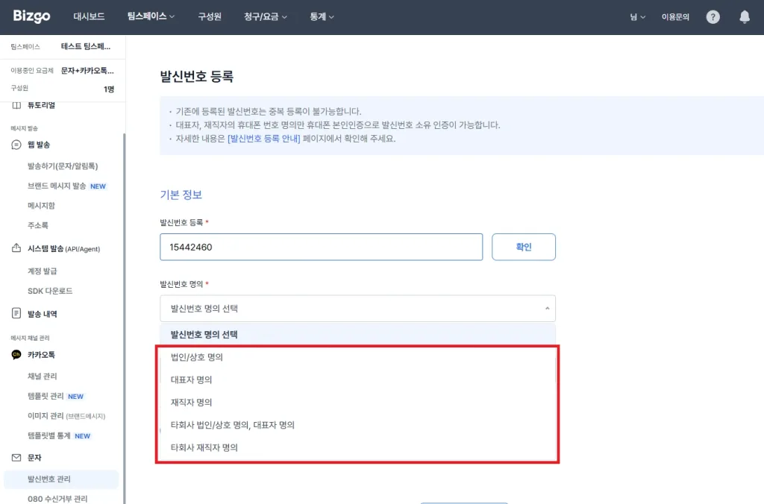Viewport: 764px width, 504px height.
Task: Go to 080 수신거부 관리
Action: [x=57, y=499]
